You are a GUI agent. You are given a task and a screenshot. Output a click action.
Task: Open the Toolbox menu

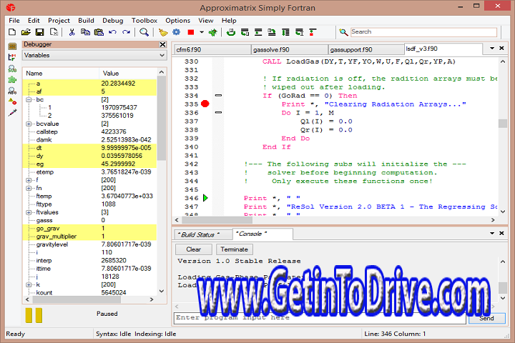(144, 20)
